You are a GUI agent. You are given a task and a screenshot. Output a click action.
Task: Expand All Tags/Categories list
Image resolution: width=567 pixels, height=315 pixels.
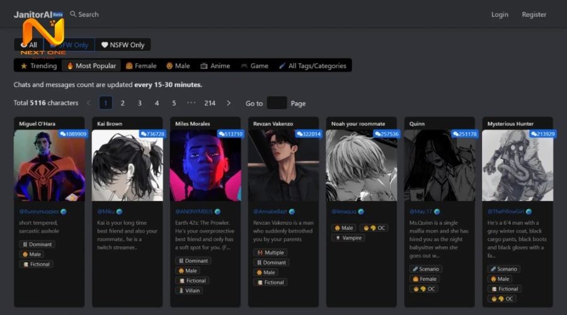[x=312, y=66]
